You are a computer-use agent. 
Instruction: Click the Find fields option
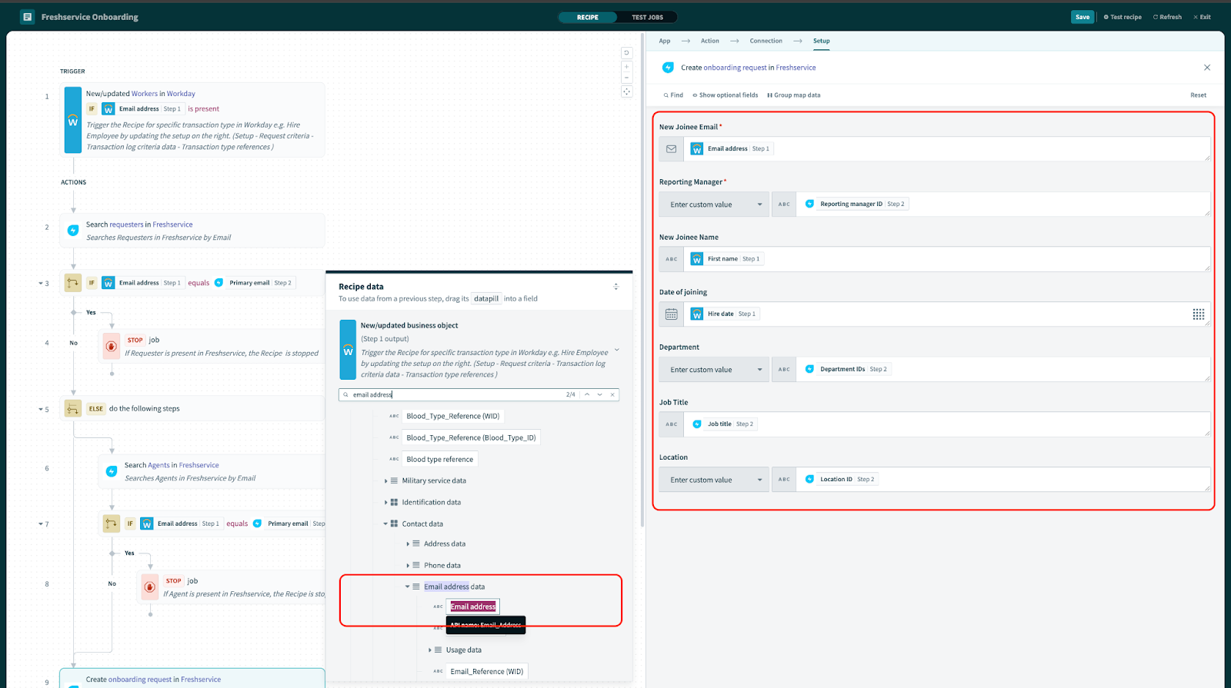673,95
